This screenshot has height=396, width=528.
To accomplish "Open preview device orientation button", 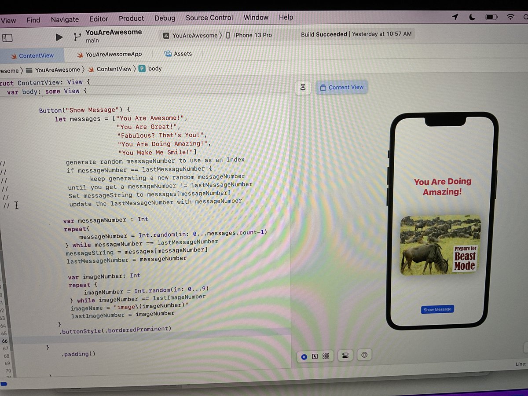I will click(x=364, y=355).
